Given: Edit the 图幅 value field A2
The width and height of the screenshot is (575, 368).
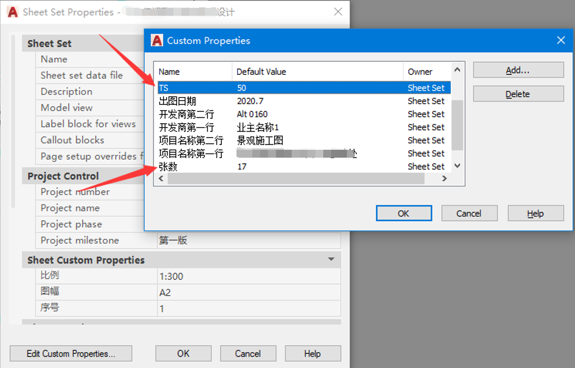Looking at the screenshot, I should pyautogui.click(x=248, y=293).
